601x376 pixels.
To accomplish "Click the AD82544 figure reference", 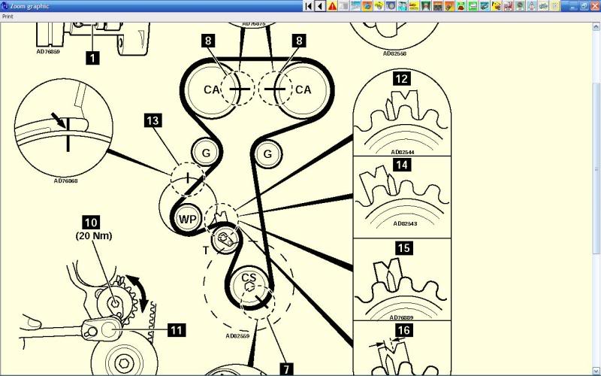I will pyautogui.click(x=403, y=152).
